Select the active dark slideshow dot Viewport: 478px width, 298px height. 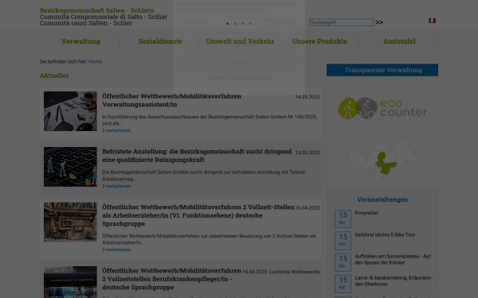(x=227, y=24)
